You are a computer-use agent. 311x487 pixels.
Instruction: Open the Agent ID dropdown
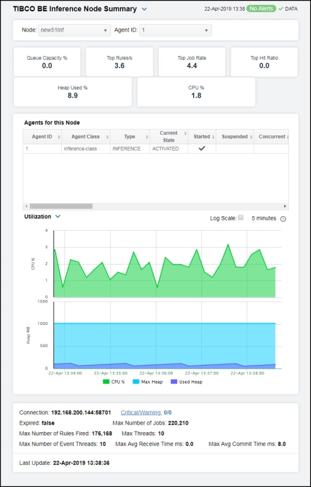[x=176, y=30]
